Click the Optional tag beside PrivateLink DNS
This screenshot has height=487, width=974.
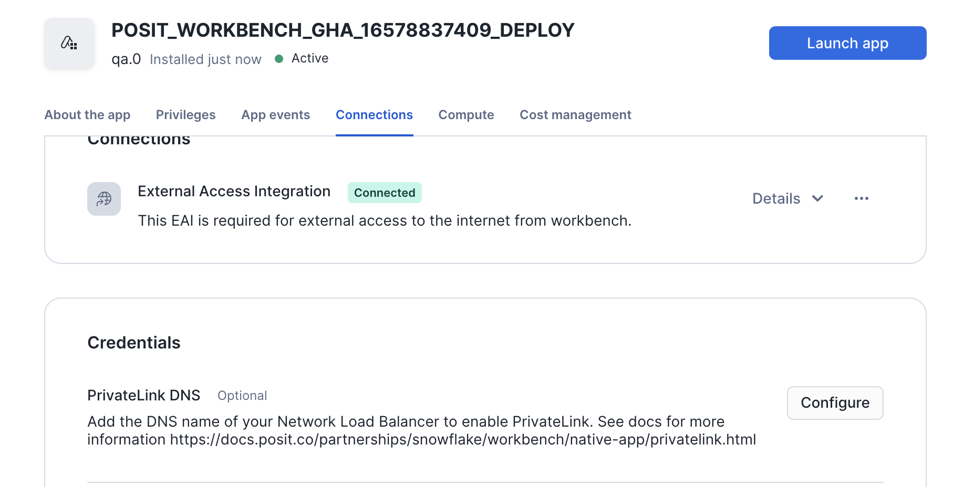[242, 396]
